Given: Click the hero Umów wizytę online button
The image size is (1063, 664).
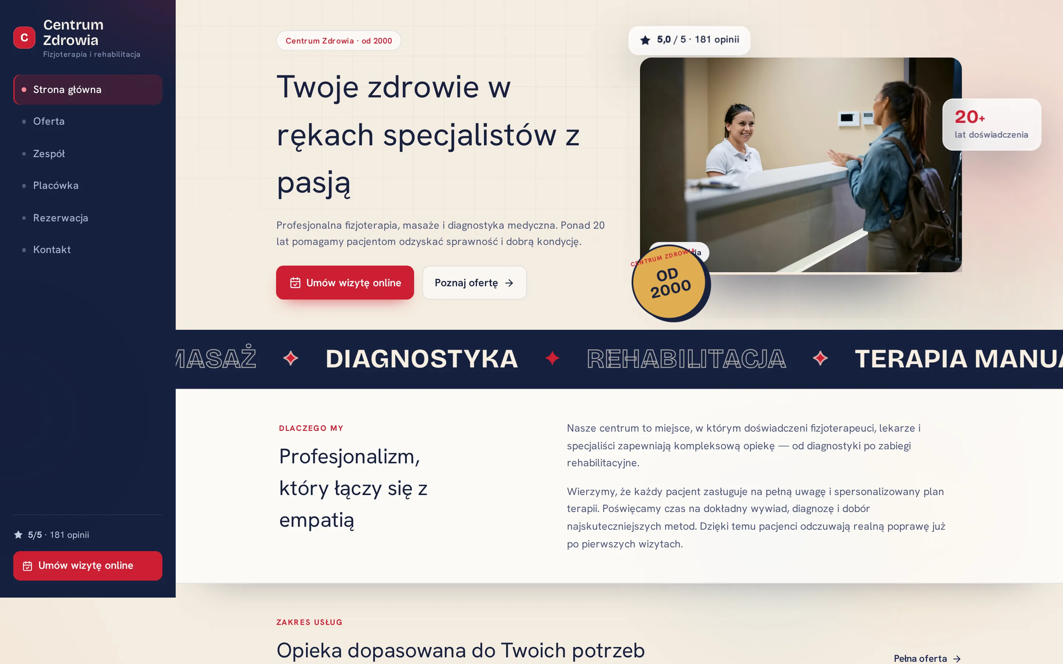Looking at the screenshot, I should coord(345,283).
